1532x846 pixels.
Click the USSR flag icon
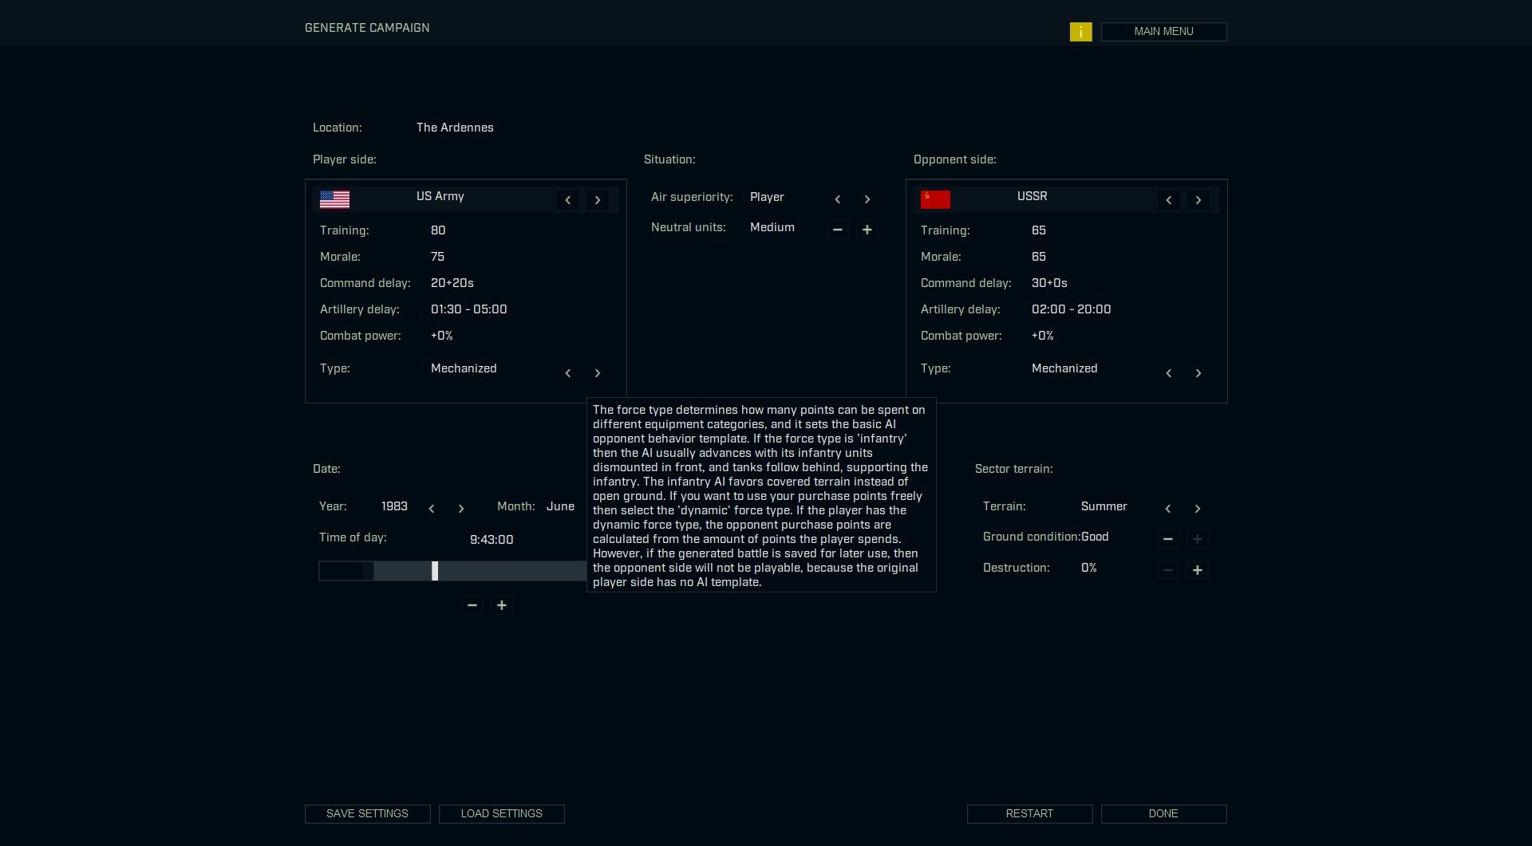[x=935, y=199]
